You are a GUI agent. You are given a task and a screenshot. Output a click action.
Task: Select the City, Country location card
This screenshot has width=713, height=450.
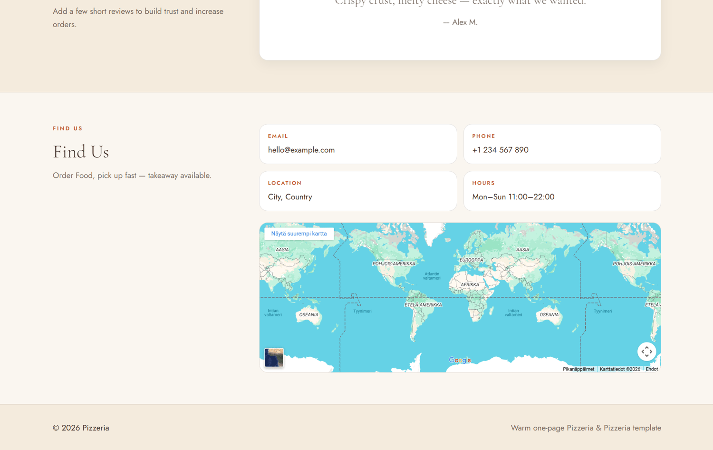point(358,191)
